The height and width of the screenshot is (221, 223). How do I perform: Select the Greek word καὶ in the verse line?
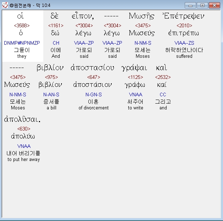point(162,68)
